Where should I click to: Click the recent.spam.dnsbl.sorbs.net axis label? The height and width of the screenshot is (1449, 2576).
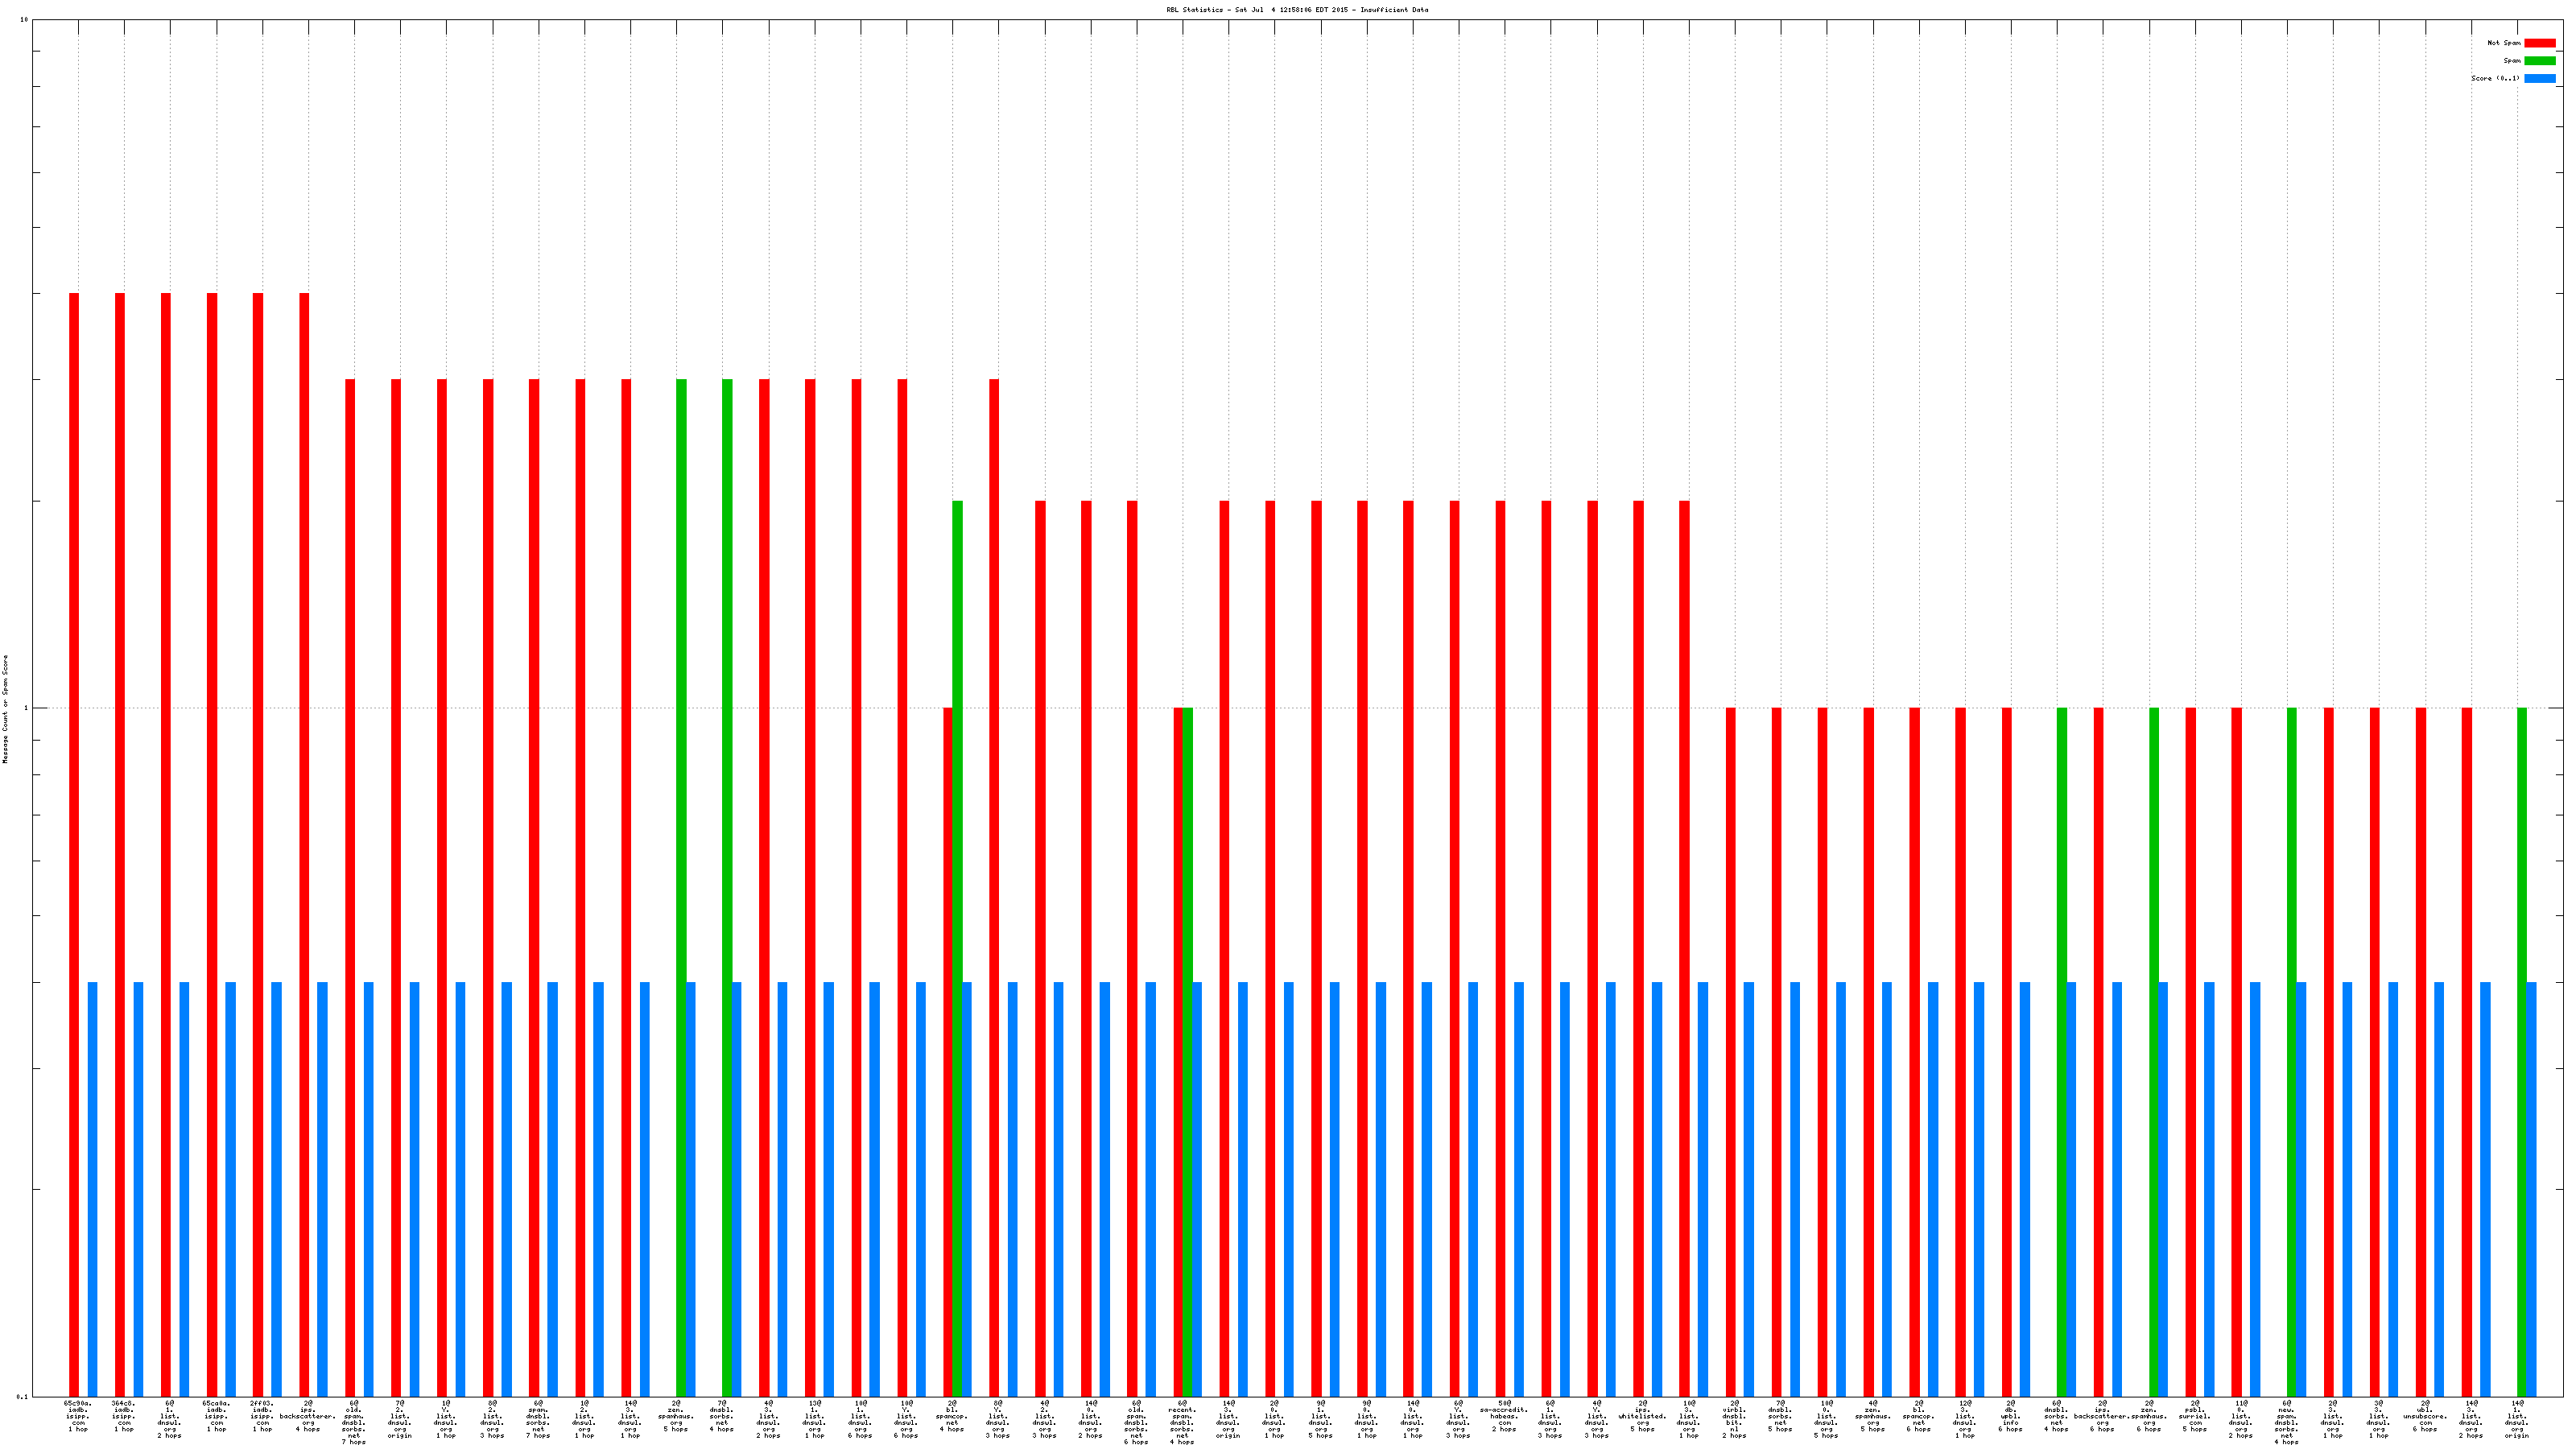click(1182, 1422)
